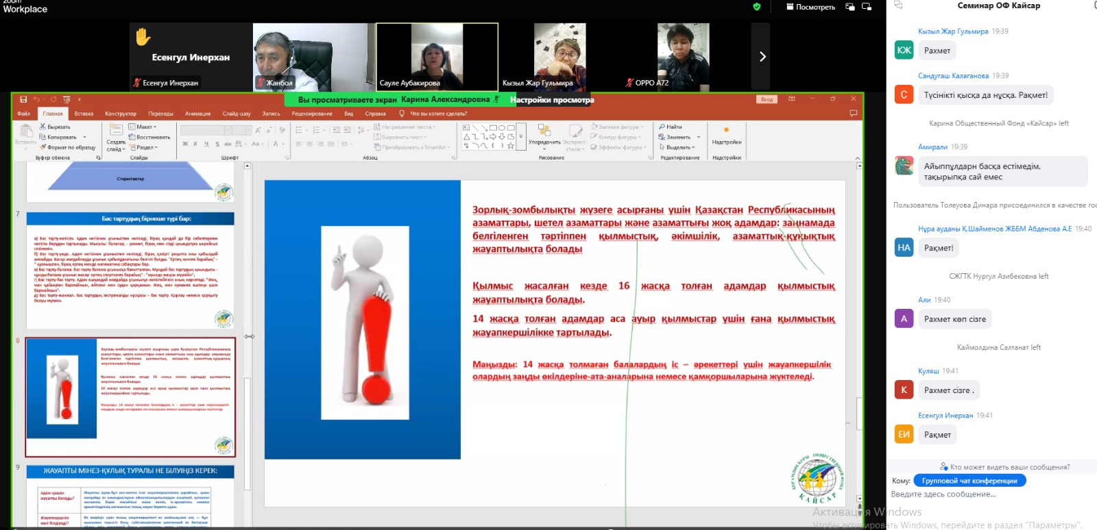Switch to the Переходы tab

[x=161, y=114]
